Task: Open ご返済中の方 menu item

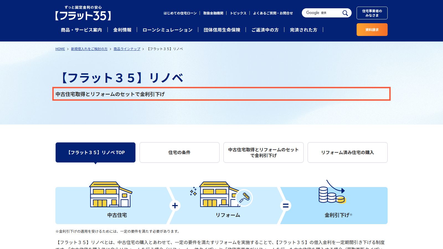Action: (265, 30)
